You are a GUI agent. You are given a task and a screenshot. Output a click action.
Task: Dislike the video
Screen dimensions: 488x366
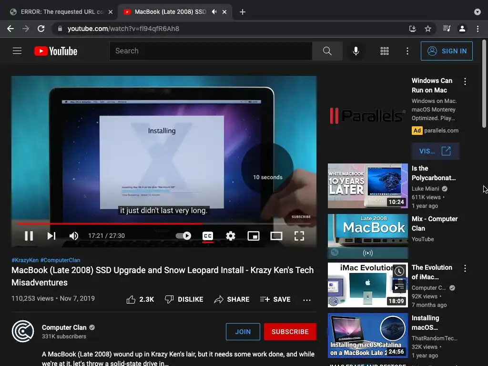tap(184, 299)
